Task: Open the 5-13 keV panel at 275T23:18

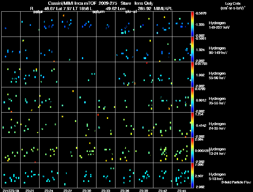Action: point(11,175)
